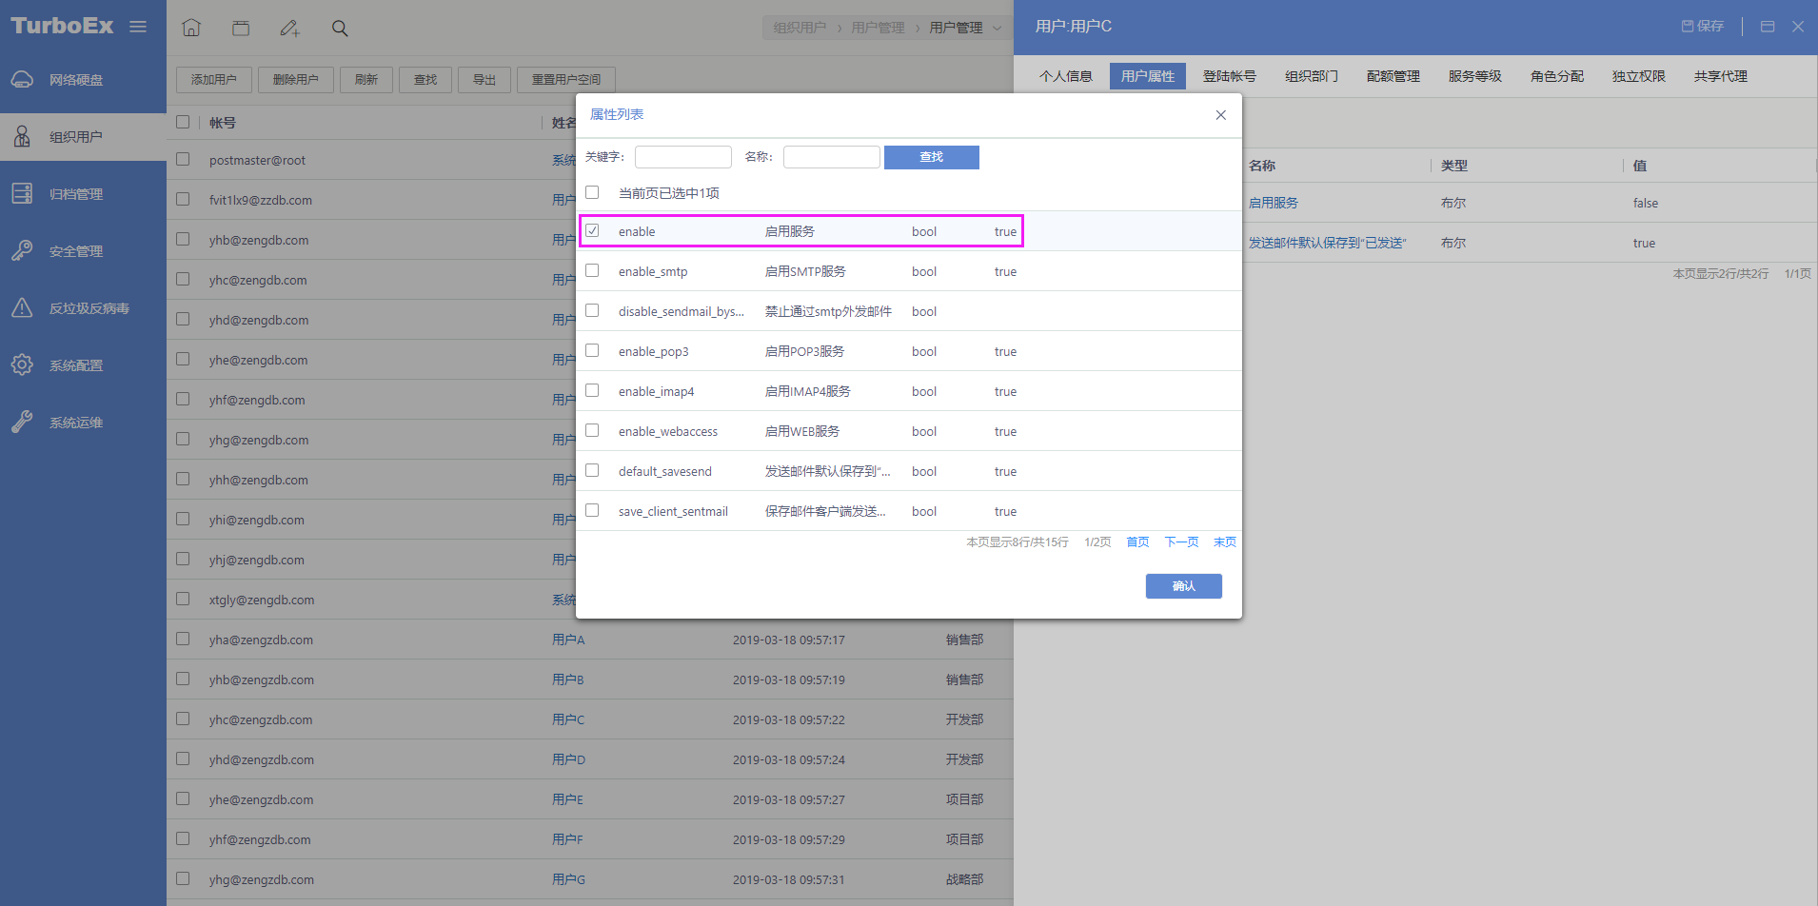Uncheck the enable attribute checkbox
This screenshot has height=906, width=1818.
tap(592, 231)
